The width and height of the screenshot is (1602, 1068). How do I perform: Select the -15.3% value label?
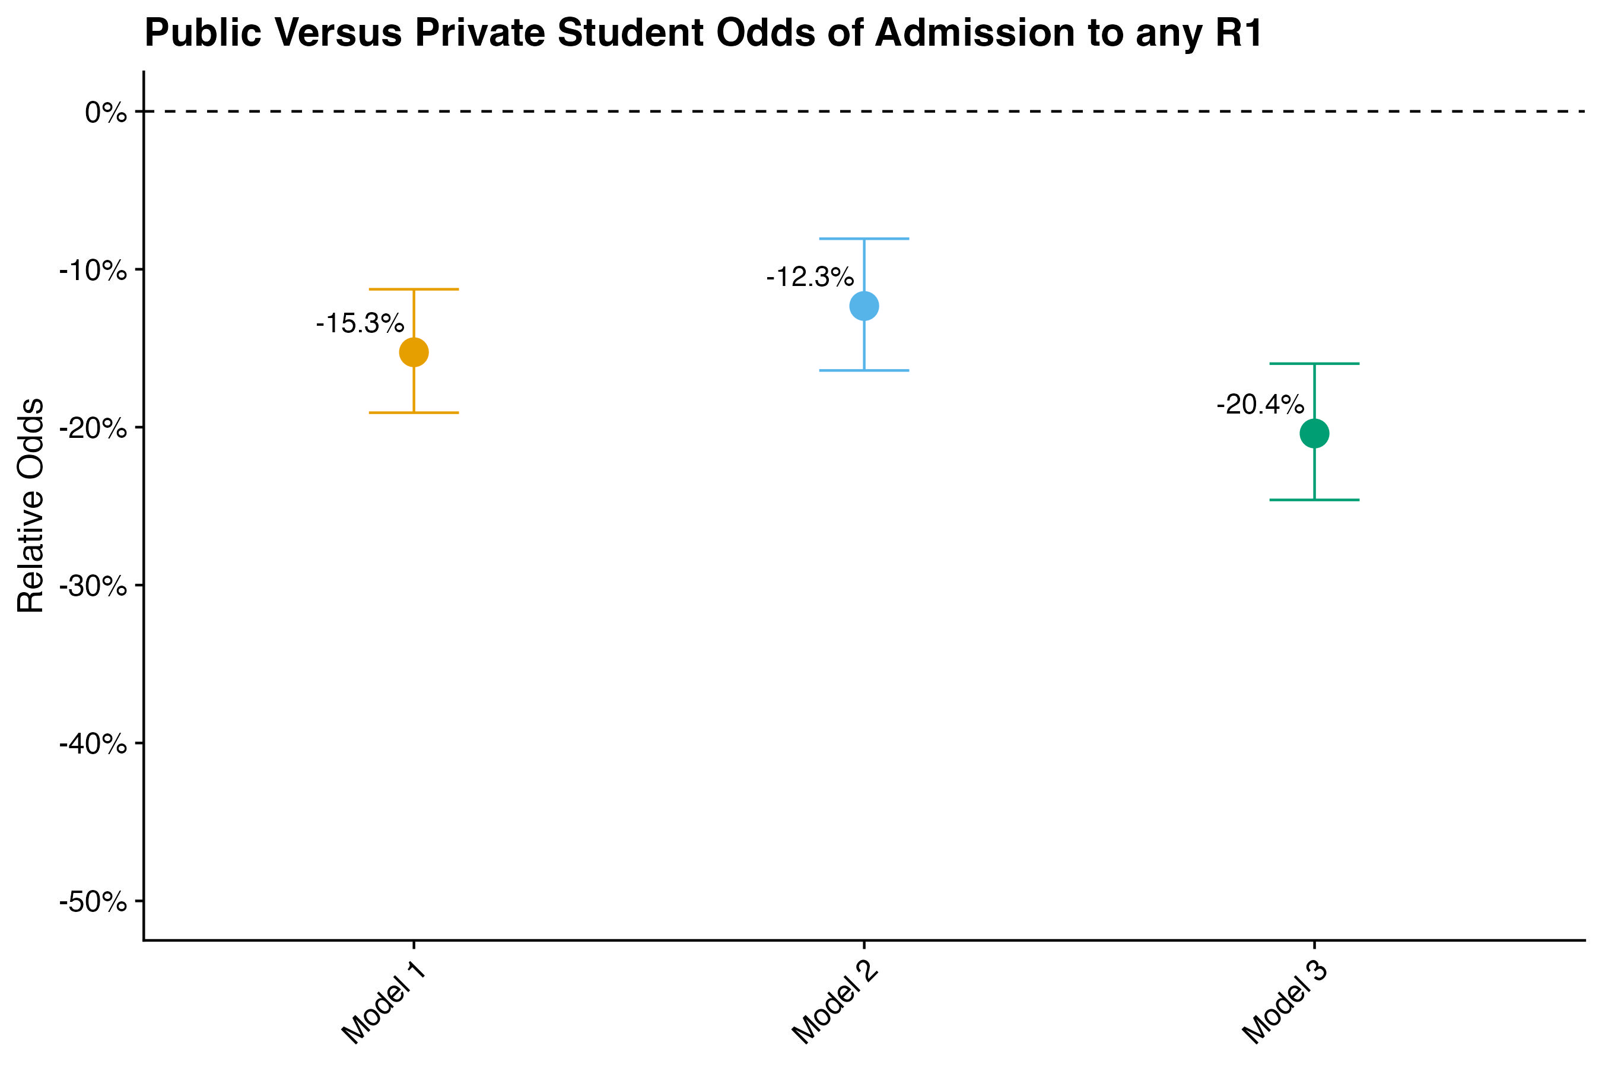pos(360,323)
